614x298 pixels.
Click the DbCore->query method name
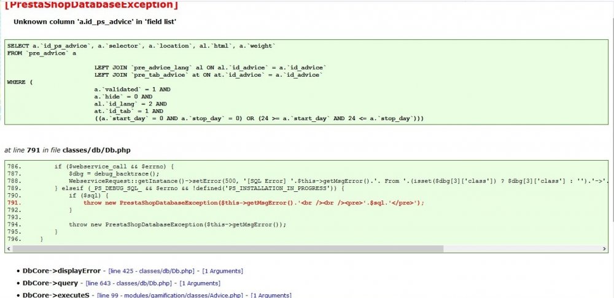[50, 283]
